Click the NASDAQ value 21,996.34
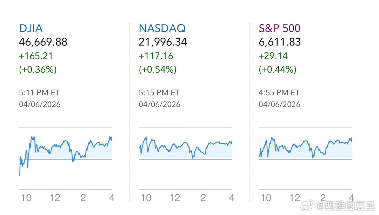Viewport: 379px width, 215px height. tap(163, 42)
